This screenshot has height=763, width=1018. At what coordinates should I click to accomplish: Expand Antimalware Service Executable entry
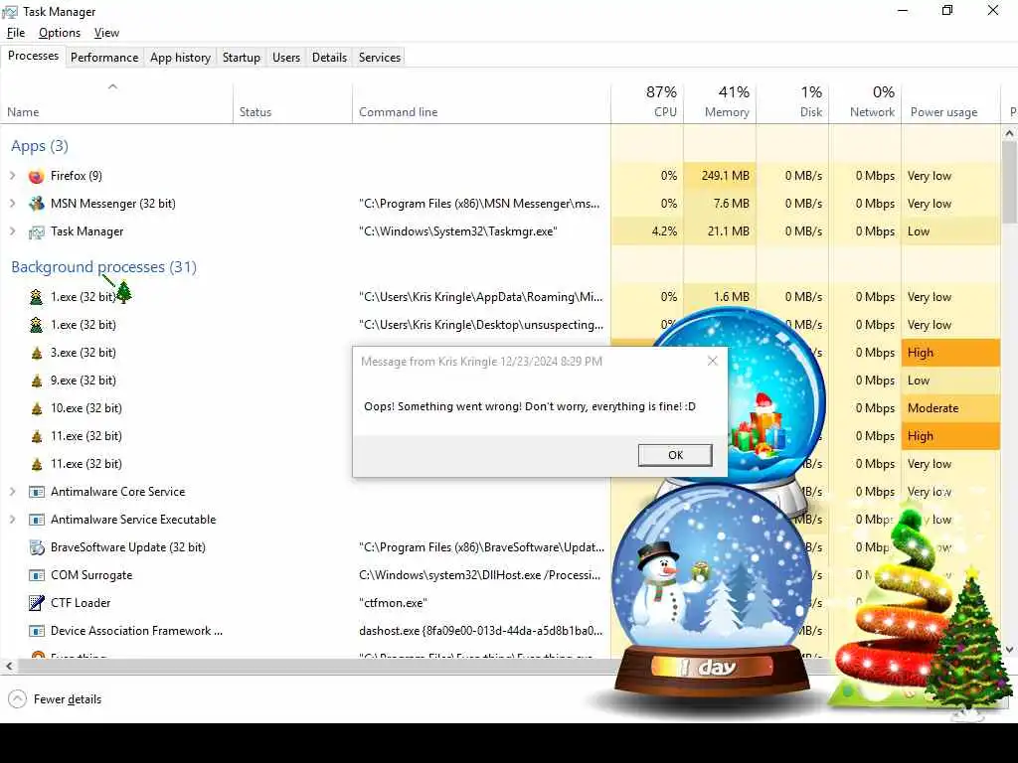[12, 520]
